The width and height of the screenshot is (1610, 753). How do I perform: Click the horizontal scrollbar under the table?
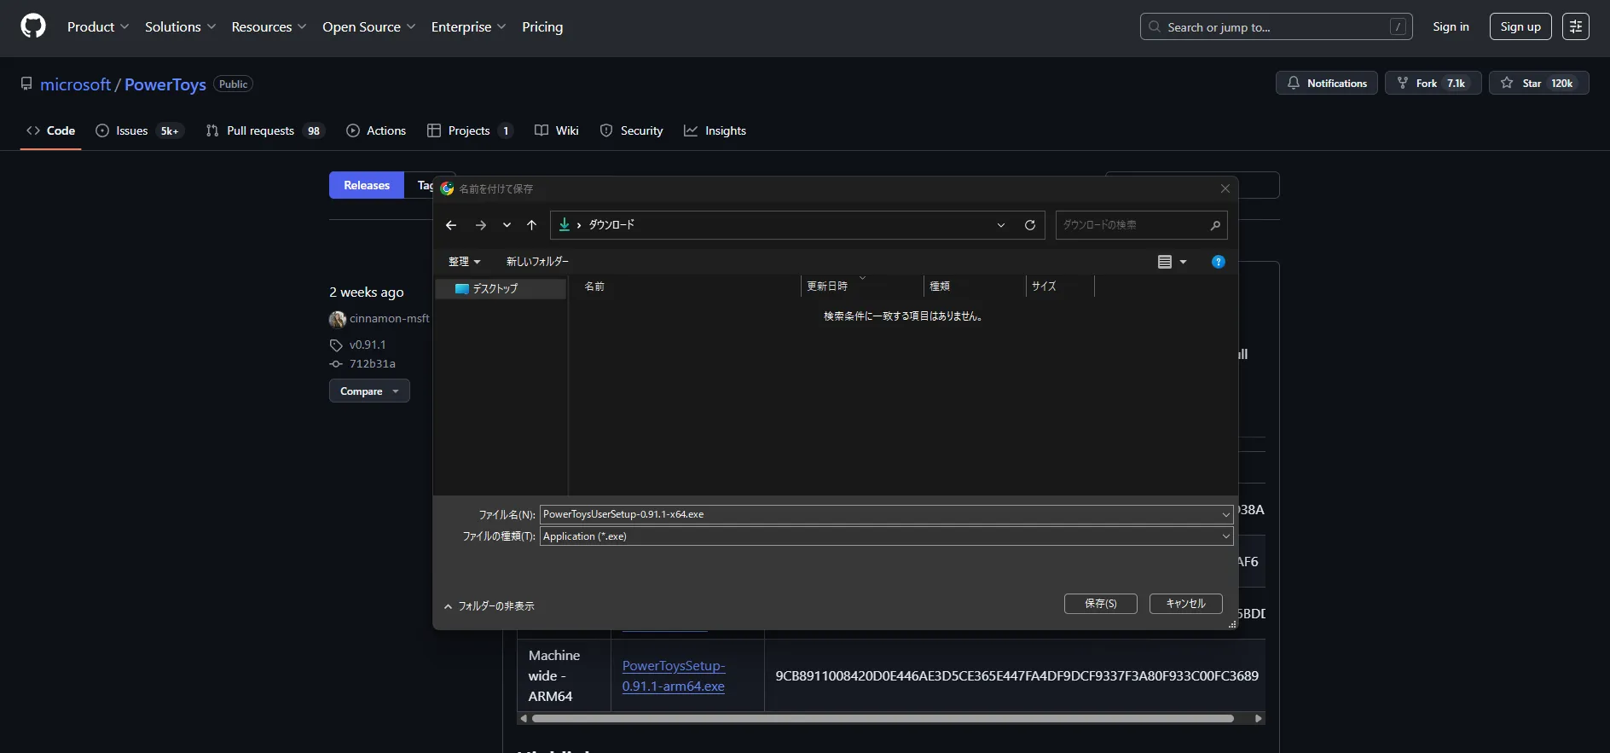pos(883,719)
